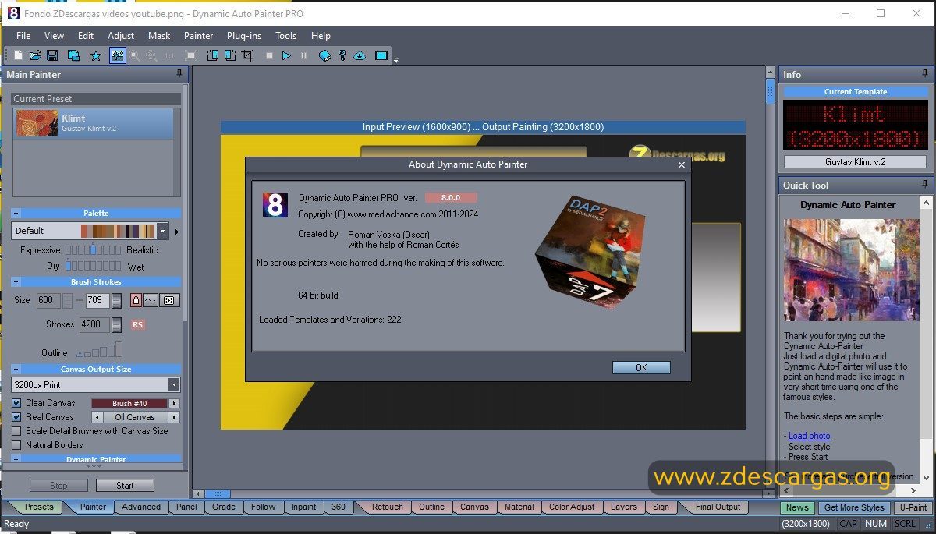Image resolution: width=936 pixels, height=534 pixels.
Task: Click the crop tool icon
Action: coord(248,56)
